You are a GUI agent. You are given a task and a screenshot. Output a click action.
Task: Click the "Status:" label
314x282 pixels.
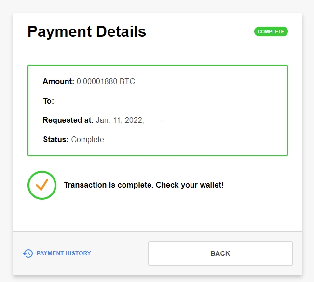tap(56, 140)
